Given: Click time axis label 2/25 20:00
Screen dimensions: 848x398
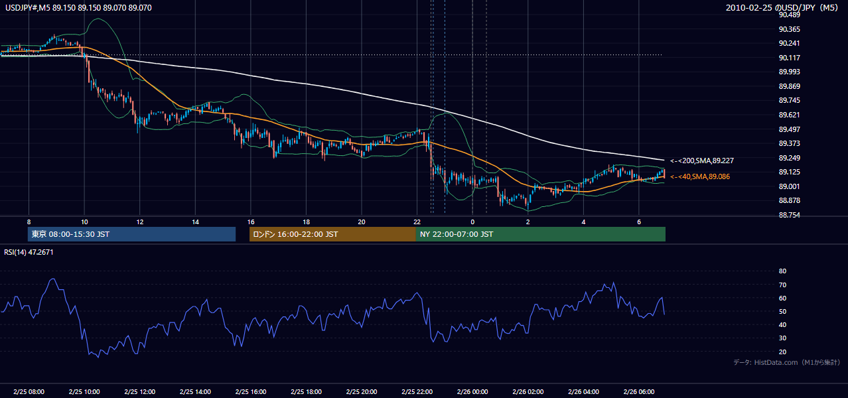Looking at the screenshot, I should (361, 392).
